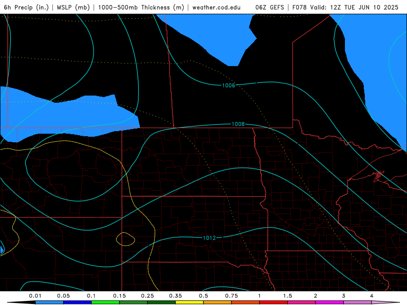This screenshot has height=305, width=407.
Task: Select the violet 3–4 legend swatch
Action: (x=358, y=302)
